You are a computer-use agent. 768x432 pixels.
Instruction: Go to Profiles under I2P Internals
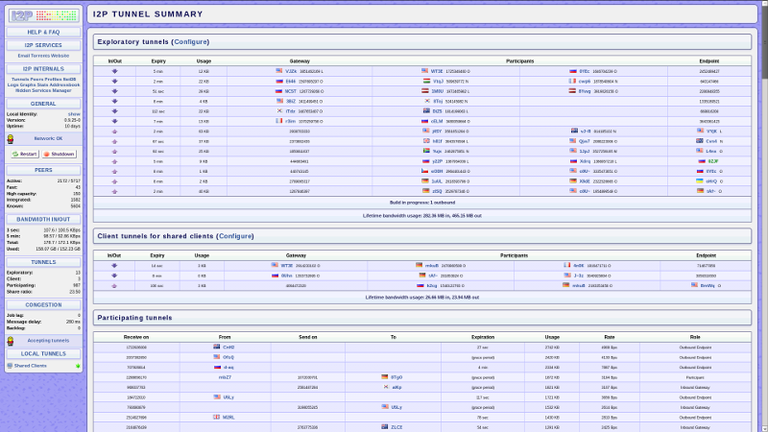[53, 80]
